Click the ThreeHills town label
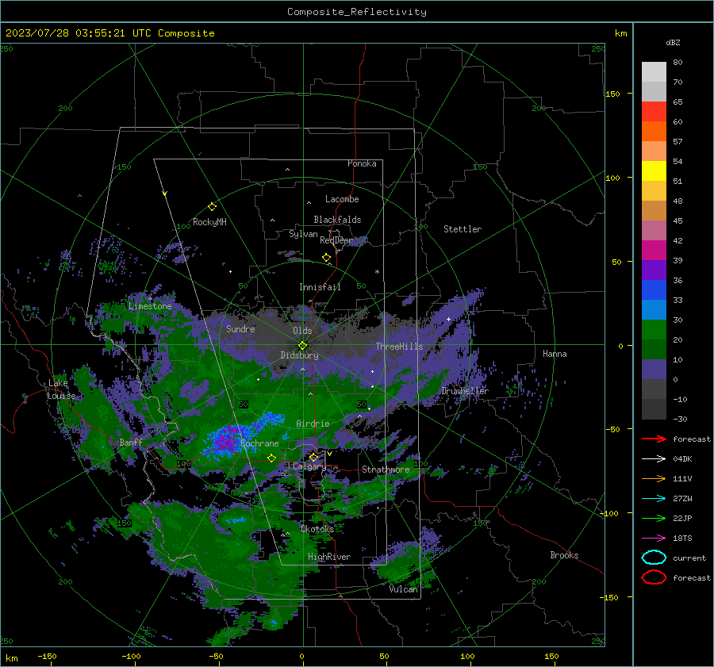The height and width of the screenshot is (667, 714). 399,347
